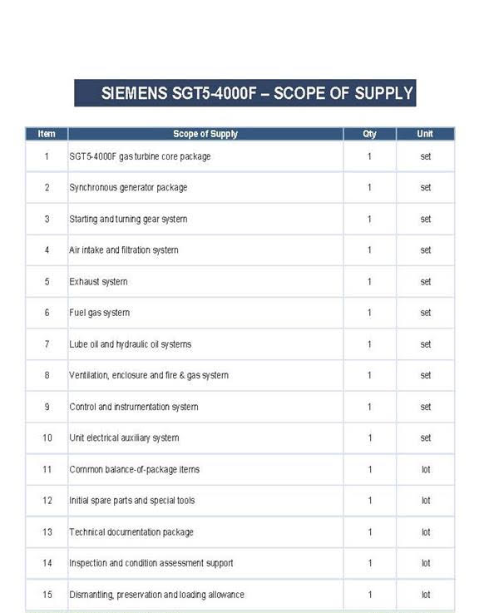Select the Scope of Supply column header
The width and height of the screenshot is (489, 613).
(x=205, y=134)
